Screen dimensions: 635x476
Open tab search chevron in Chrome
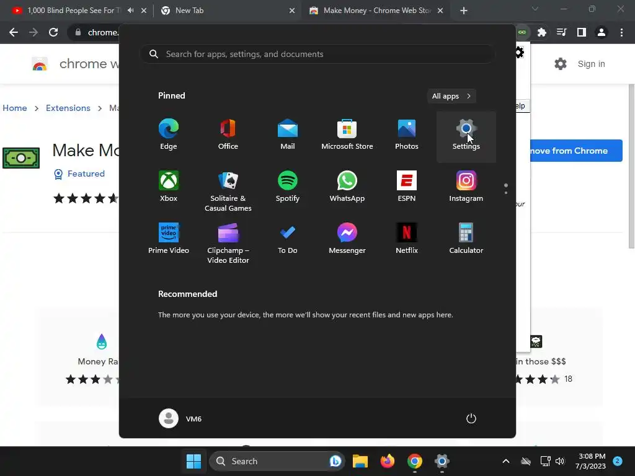tap(535, 9)
